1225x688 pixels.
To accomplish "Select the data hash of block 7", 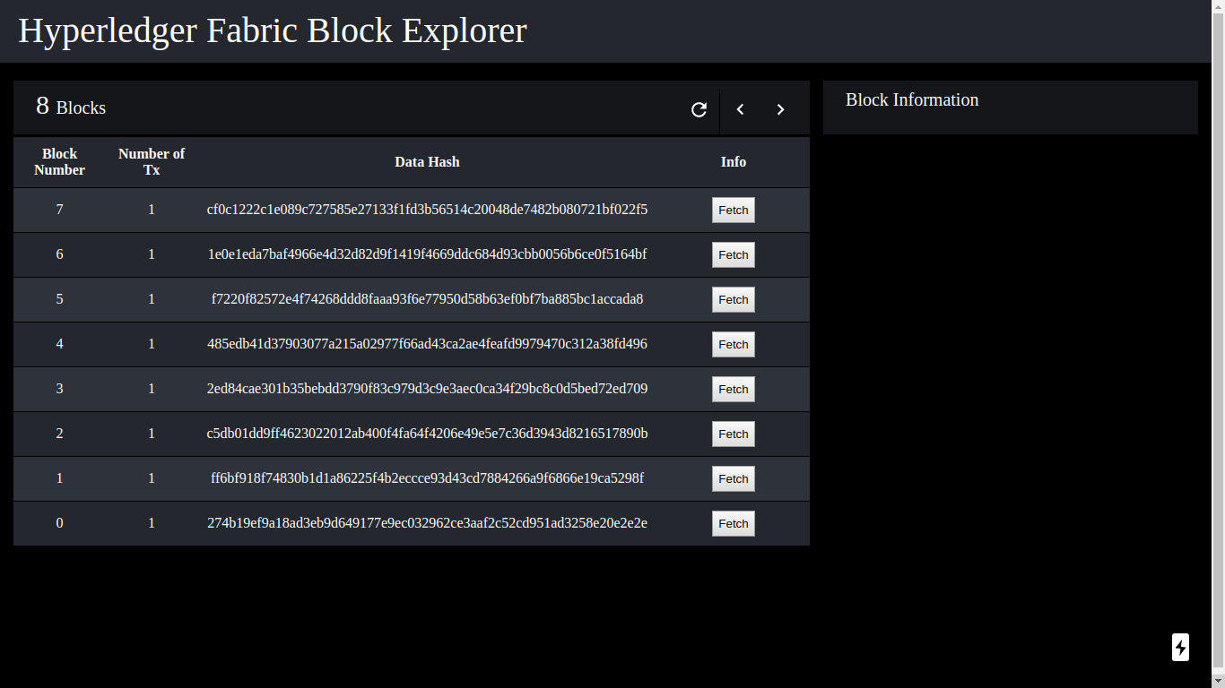I will coord(427,210).
